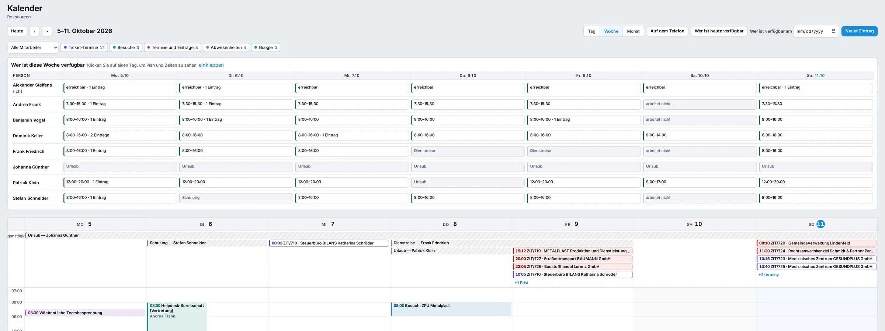Go to the previous week

click(35, 31)
